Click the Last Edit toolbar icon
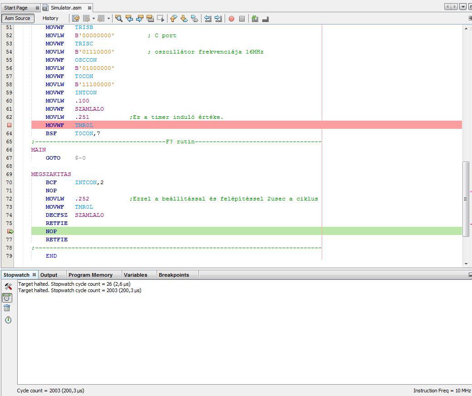The image size is (472, 396). (x=76, y=19)
